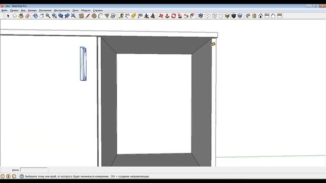The width and height of the screenshot is (326, 183).
Task: Enable Shaded With Textures style
Action: 233,16
